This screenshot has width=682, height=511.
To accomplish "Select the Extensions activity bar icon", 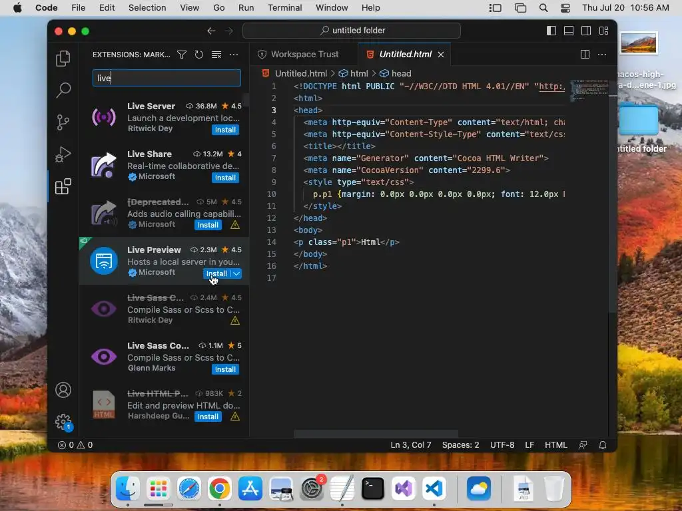I will point(63,186).
